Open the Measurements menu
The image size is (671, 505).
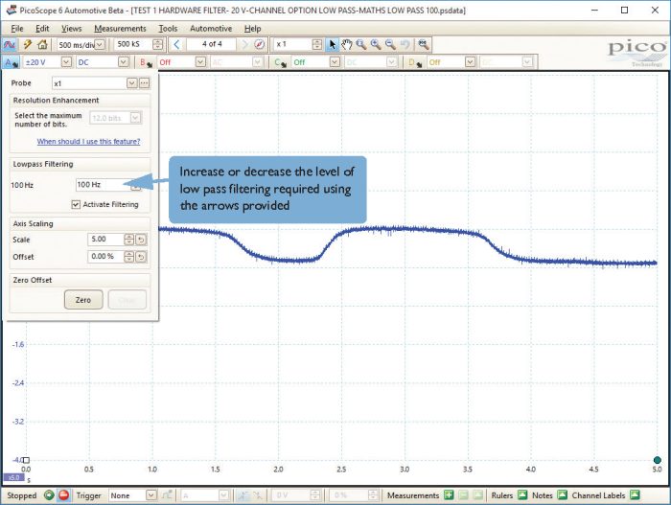(120, 28)
